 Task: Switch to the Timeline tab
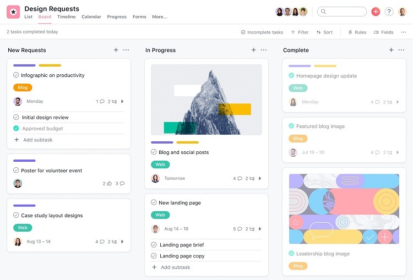point(66,17)
